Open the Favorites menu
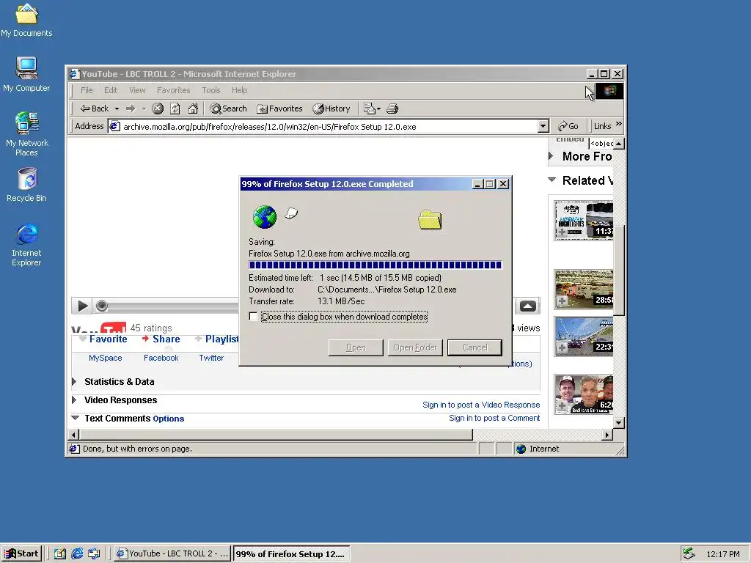Screen dimensions: 751x563 click(x=173, y=90)
